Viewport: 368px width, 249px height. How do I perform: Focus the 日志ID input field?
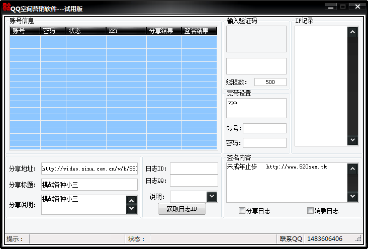click(x=194, y=169)
